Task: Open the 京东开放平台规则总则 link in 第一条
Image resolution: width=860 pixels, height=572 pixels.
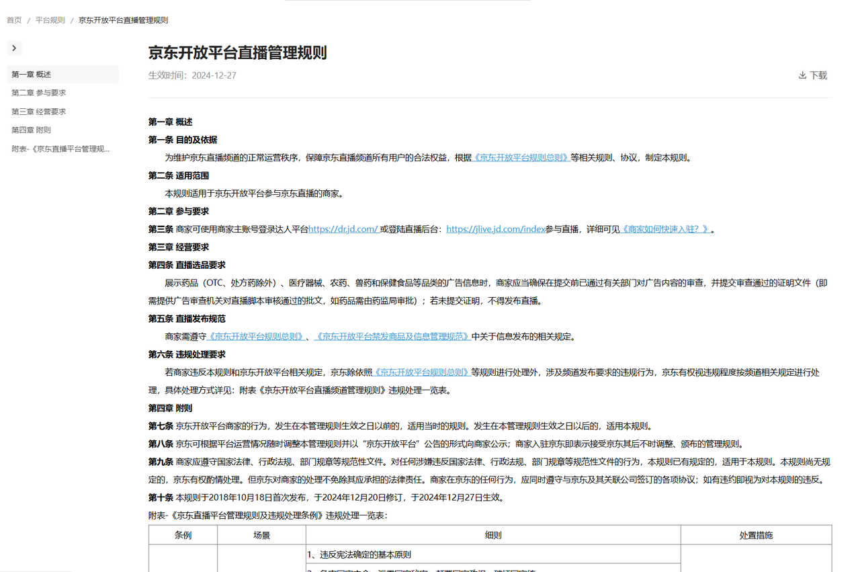Action: (521, 158)
